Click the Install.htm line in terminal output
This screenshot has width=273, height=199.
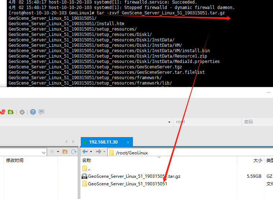[x=66, y=23]
